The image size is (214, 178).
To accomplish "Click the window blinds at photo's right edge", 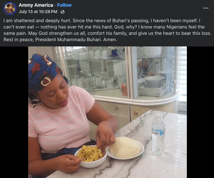I will coord(182,70).
